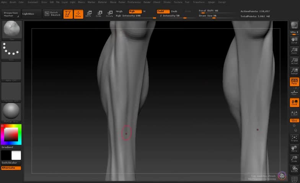
Task: Click the Rotate view icon in right shelf
Action: 294,169
